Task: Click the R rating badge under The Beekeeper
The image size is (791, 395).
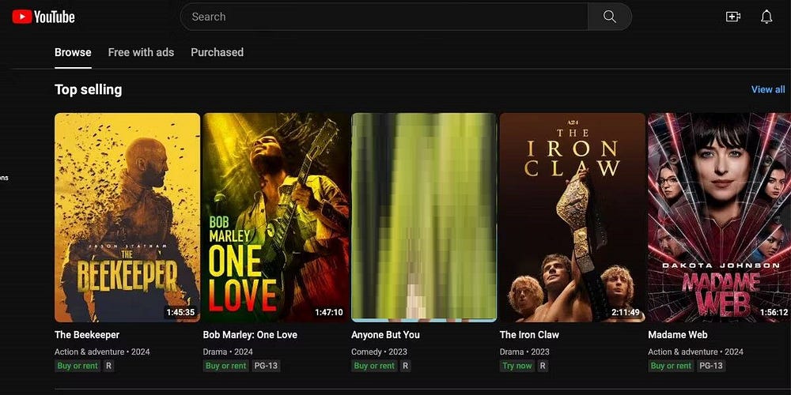Action: pos(108,366)
